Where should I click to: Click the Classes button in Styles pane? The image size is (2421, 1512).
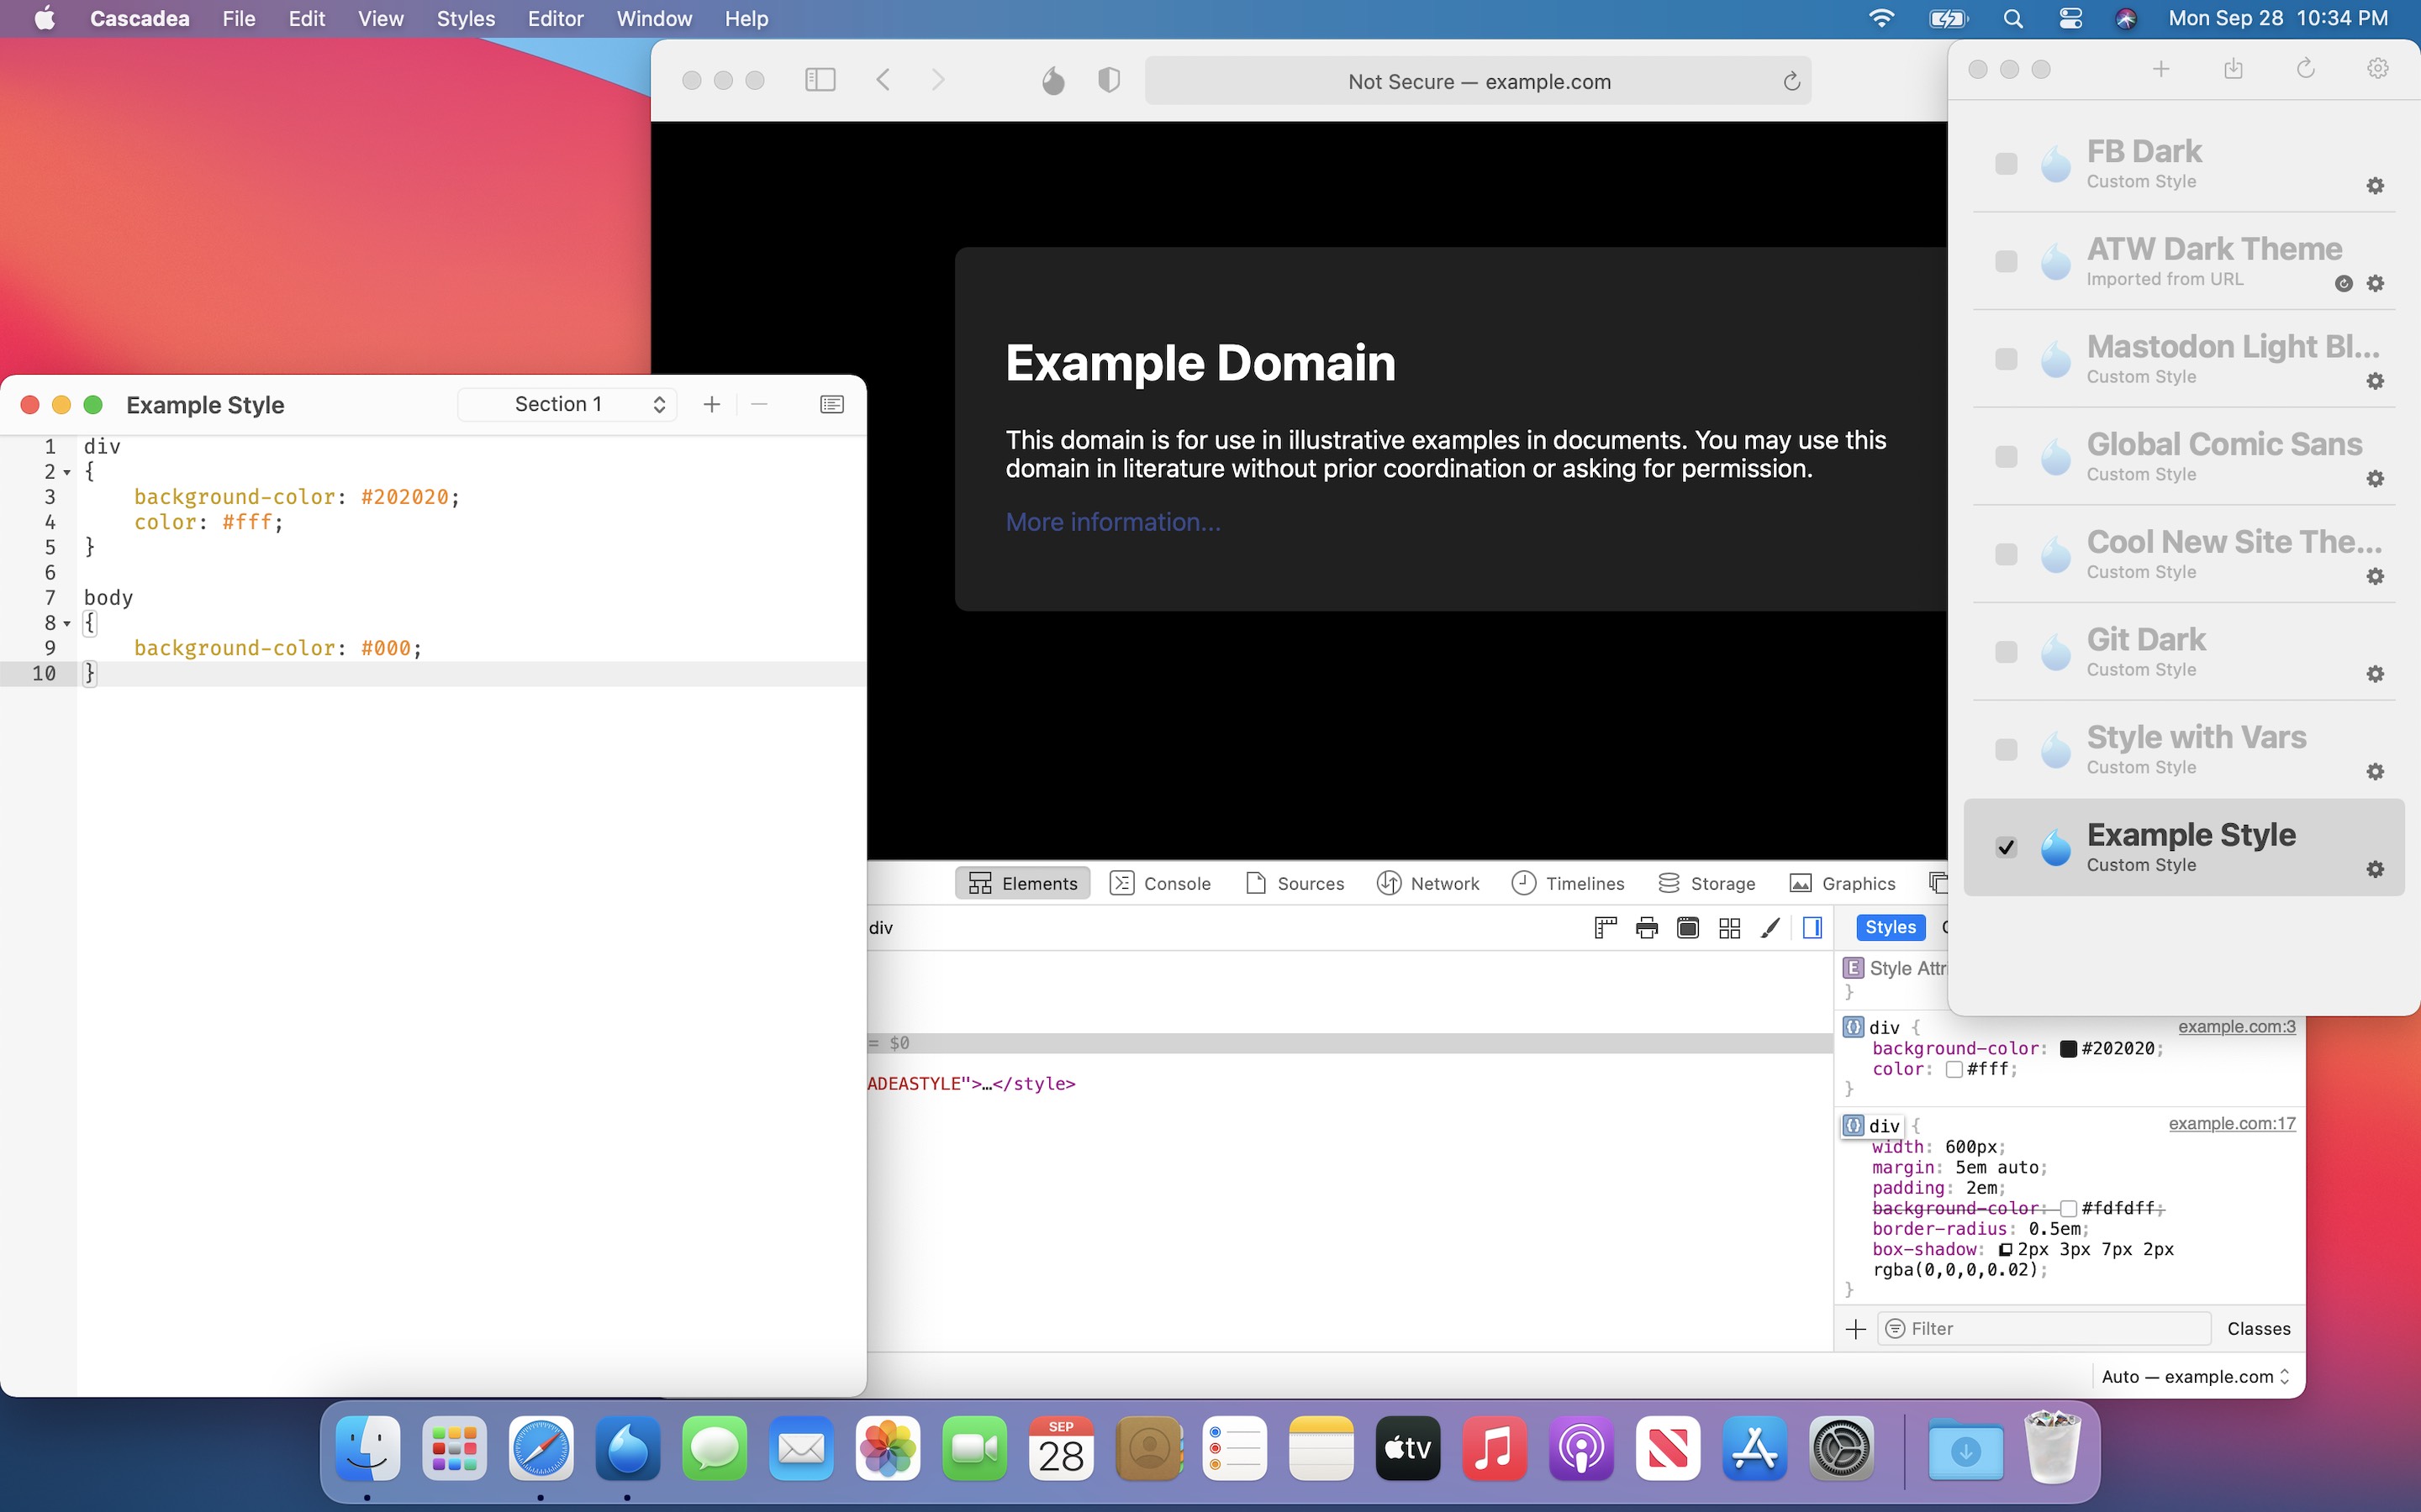tap(2258, 1329)
